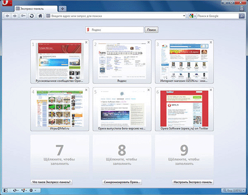Click the Поиск button next to Яндекс

(x=151, y=30)
